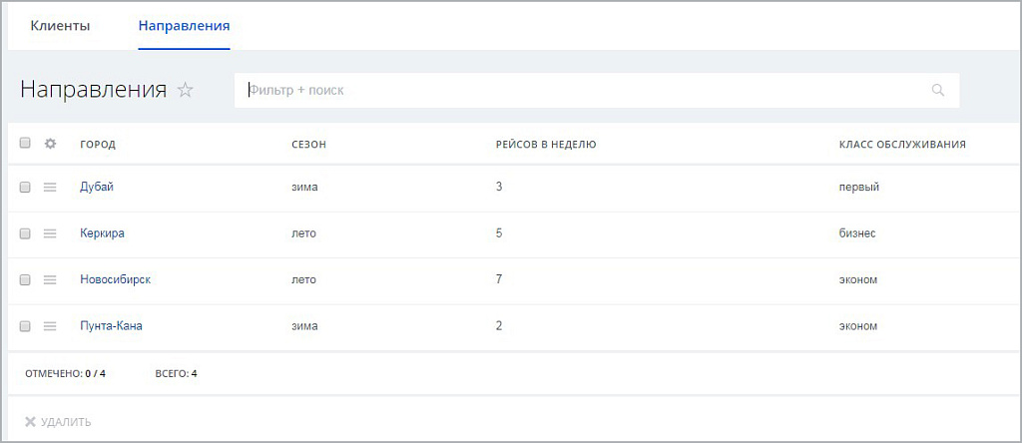The width and height of the screenshot is (1022, 443).
Task: Sort by the Город column header
Action: click(x=98, y=145)
